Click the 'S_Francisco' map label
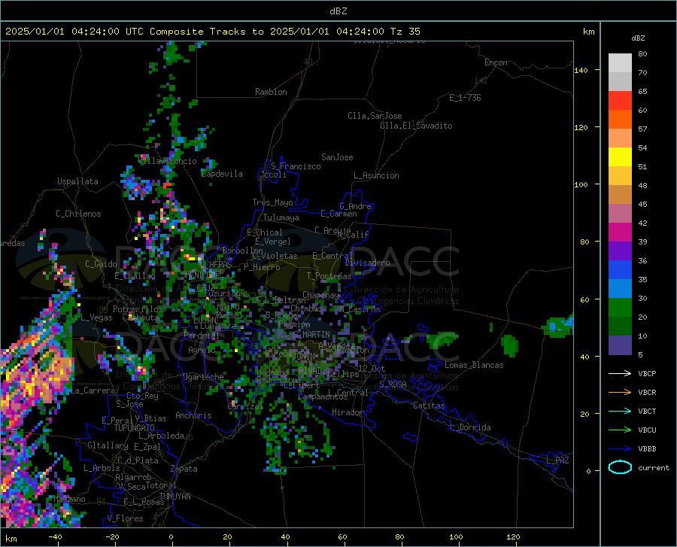Screen dimensions: 677x547 click(x=296, y=166)
